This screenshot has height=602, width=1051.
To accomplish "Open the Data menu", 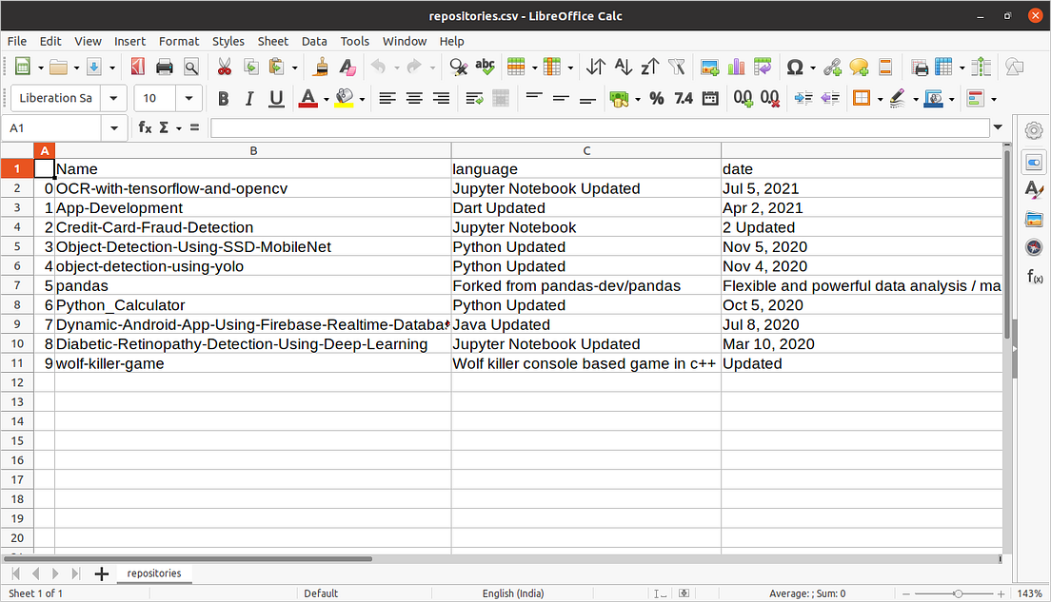I will point(314,41).
